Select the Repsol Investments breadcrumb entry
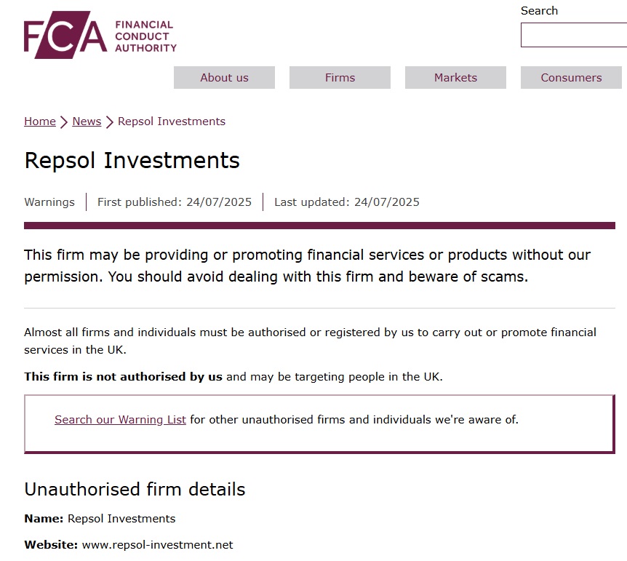The width and height of the screenshot is (627, 561). point(172,122)
